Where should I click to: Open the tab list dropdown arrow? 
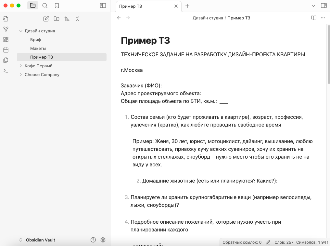[x=313, y=6]
